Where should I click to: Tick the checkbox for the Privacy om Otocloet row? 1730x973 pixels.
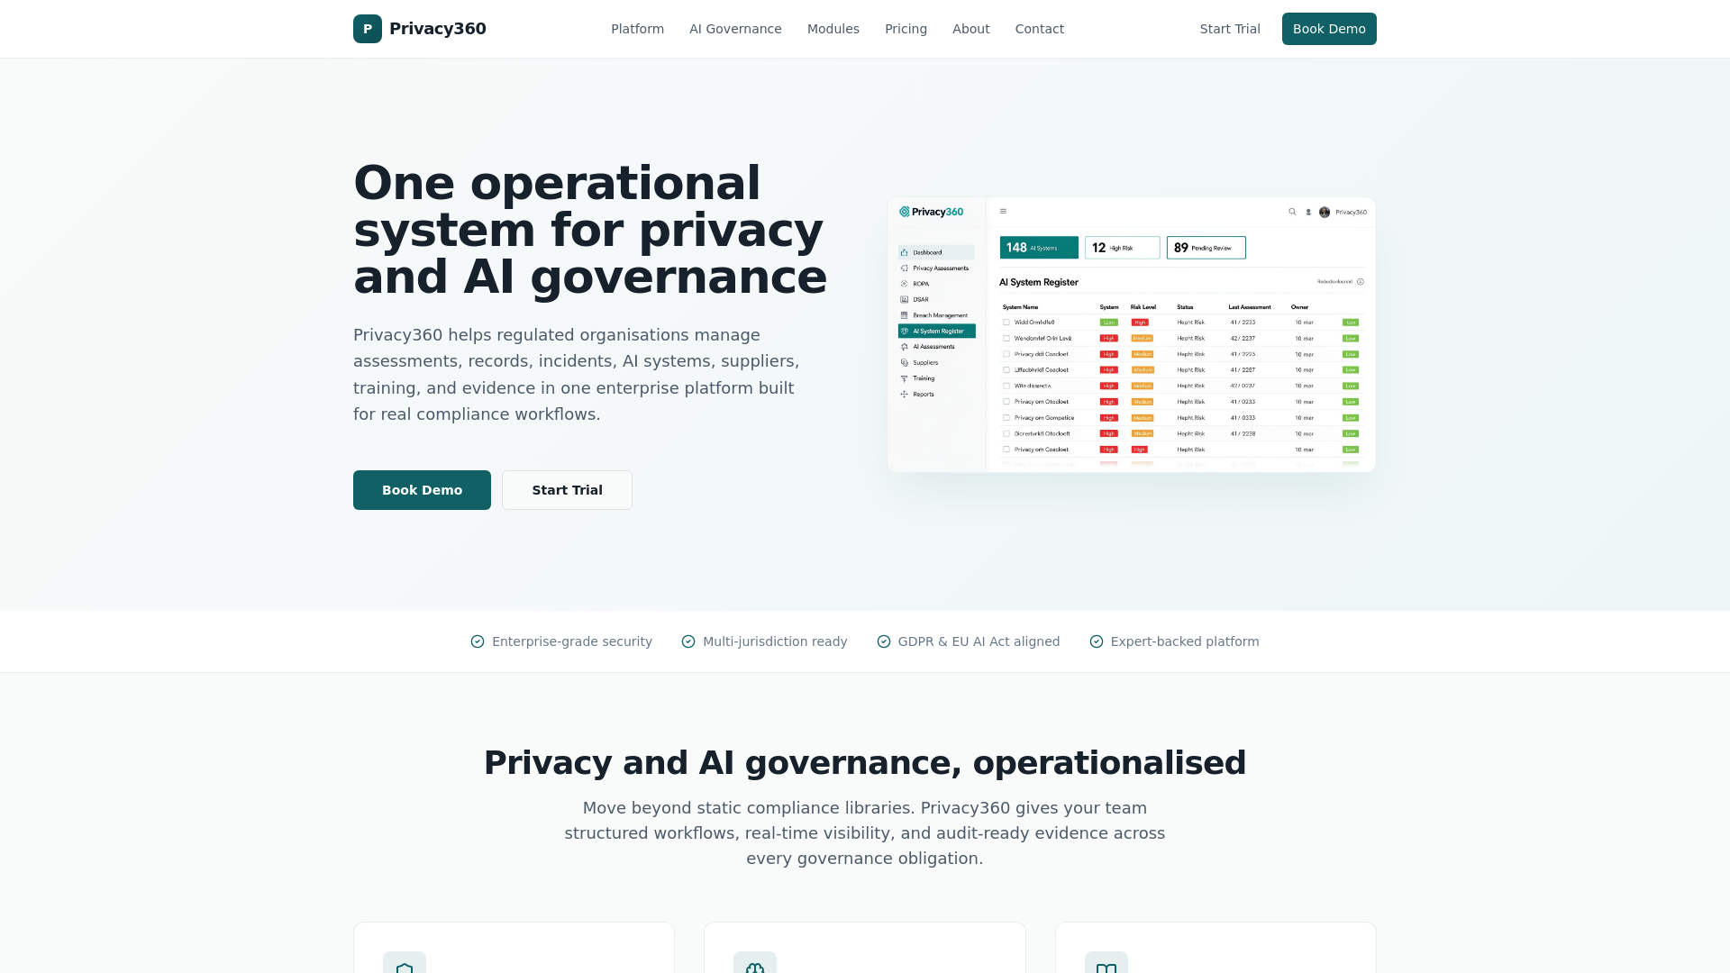(x=1006, y=402)
